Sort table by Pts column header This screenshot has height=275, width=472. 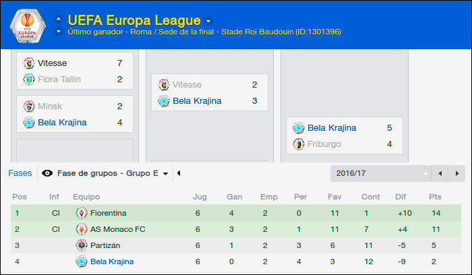click(435, 197)
